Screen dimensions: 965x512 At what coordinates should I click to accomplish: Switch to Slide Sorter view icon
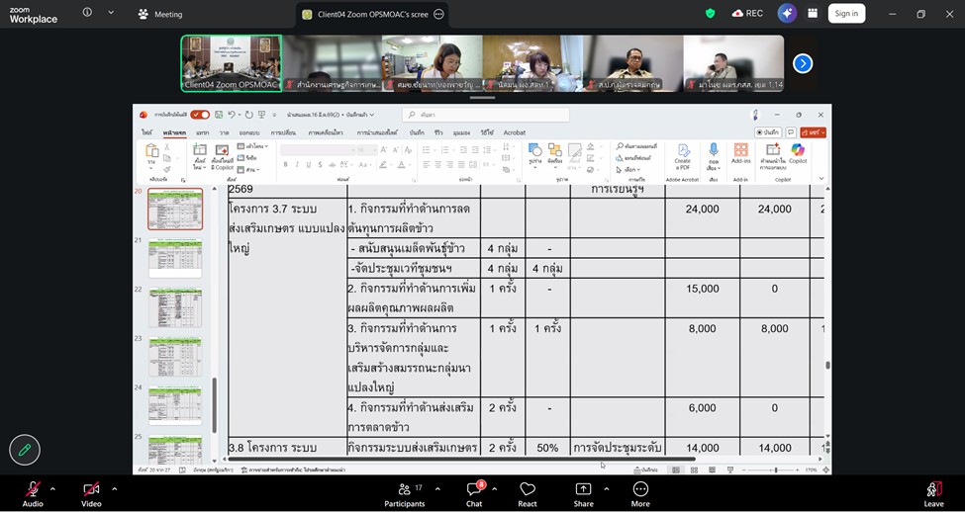click(x=694, y=470)
